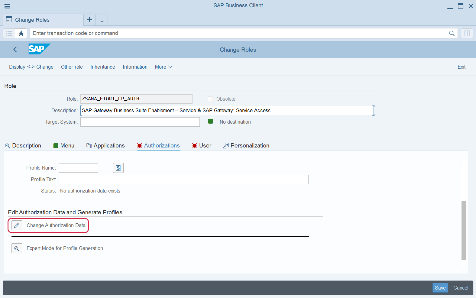
Task: Open the tab overflow ellipsis menu
Action: (x=102, y=20)
